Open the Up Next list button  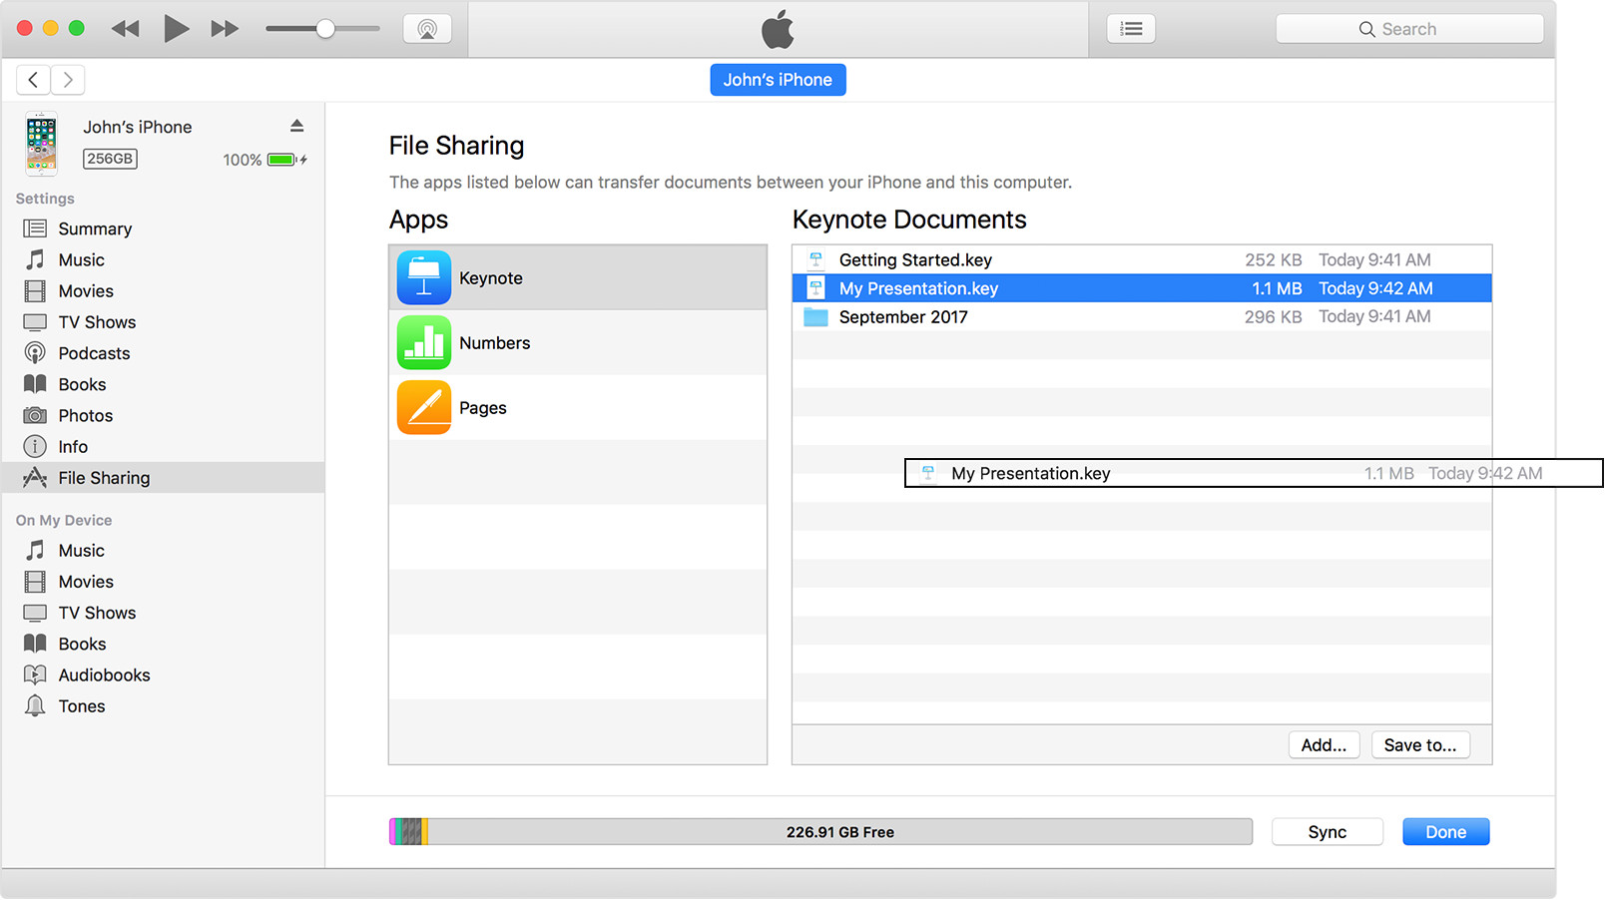coord(1131,29)
